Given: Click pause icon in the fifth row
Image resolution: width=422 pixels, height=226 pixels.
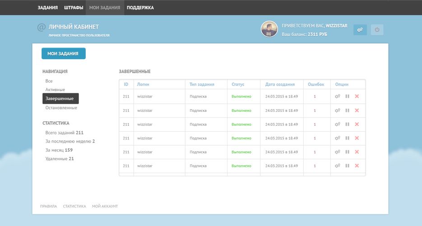Looking at the screenshot, I should click(348, 152).
